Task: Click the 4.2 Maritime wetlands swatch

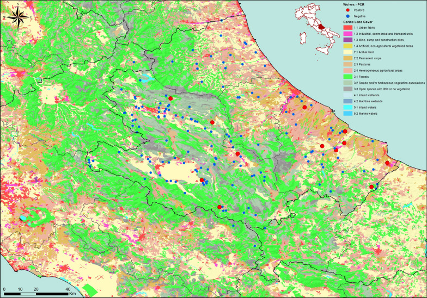Action: click(x=347, y=101)
